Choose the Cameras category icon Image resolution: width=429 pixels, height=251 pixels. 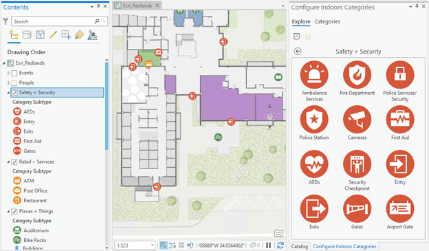point(357,120)
